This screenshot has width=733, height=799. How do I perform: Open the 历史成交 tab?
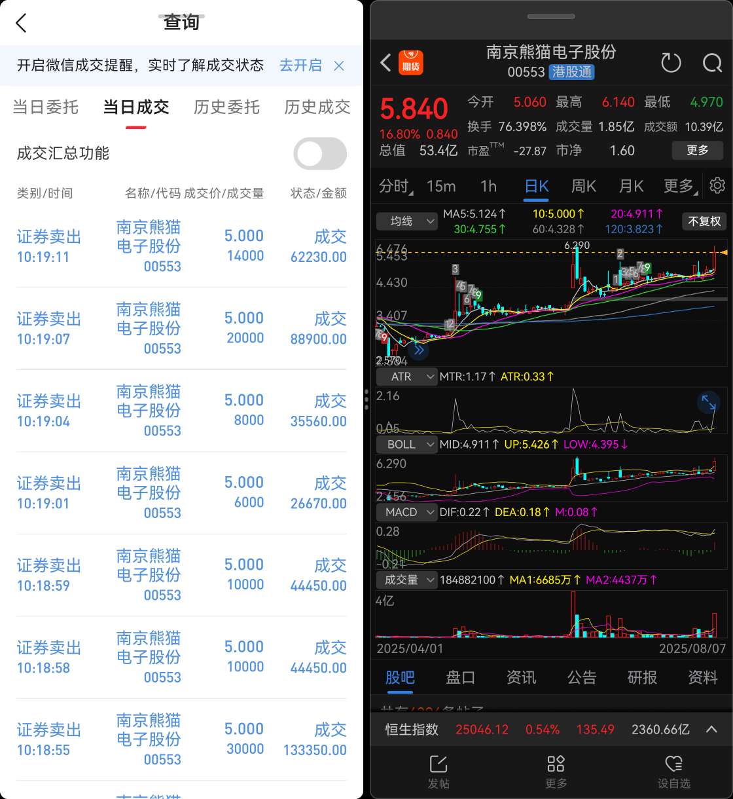pyautogui.click(x=317, y=107)
